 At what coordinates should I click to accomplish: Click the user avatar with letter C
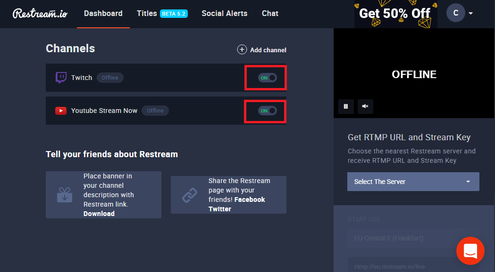455,13
